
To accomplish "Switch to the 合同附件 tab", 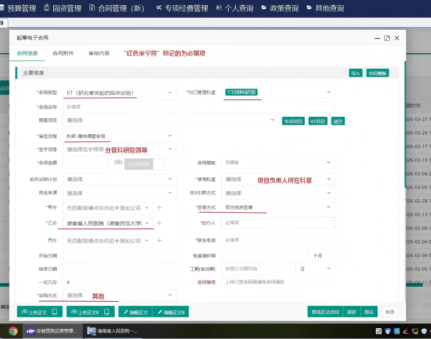I will 63,53.
